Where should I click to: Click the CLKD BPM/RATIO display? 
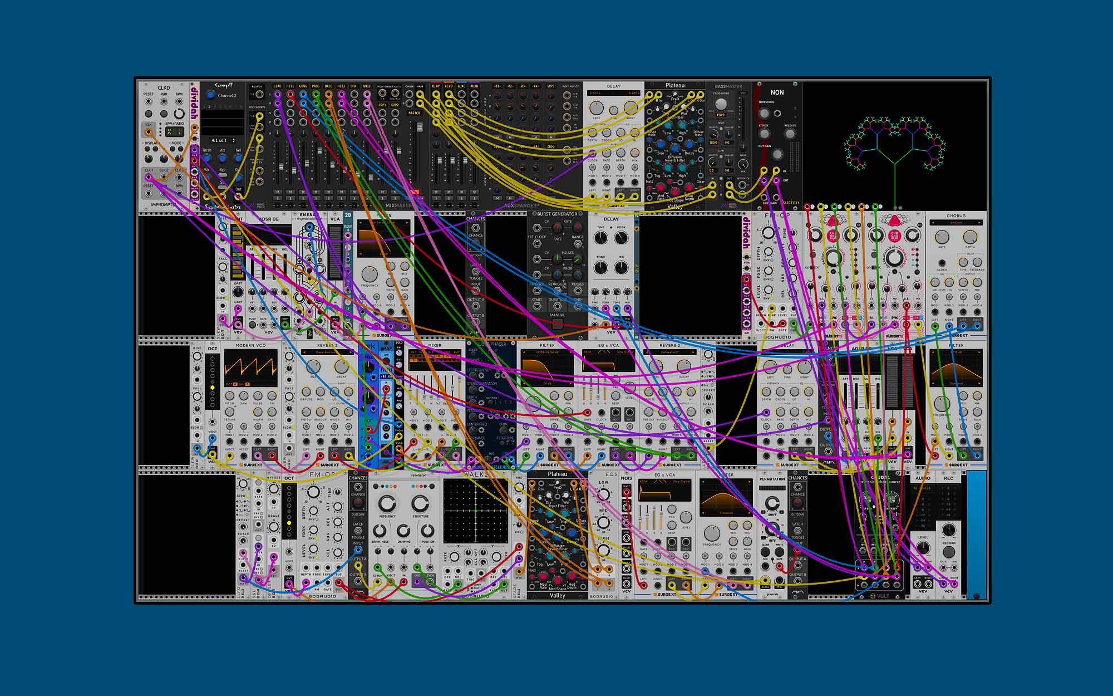(x=175, y=132)
